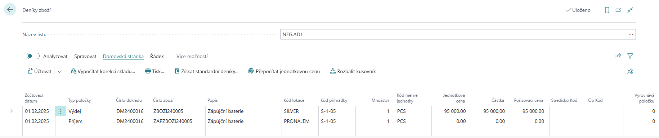Screen dimensions: 659x138
Task: Click the Rozbalit kusovník action
Action: tap(353, 71)
